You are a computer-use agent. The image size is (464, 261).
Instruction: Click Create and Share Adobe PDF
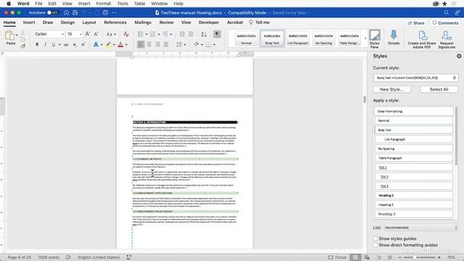coord(422,39)
